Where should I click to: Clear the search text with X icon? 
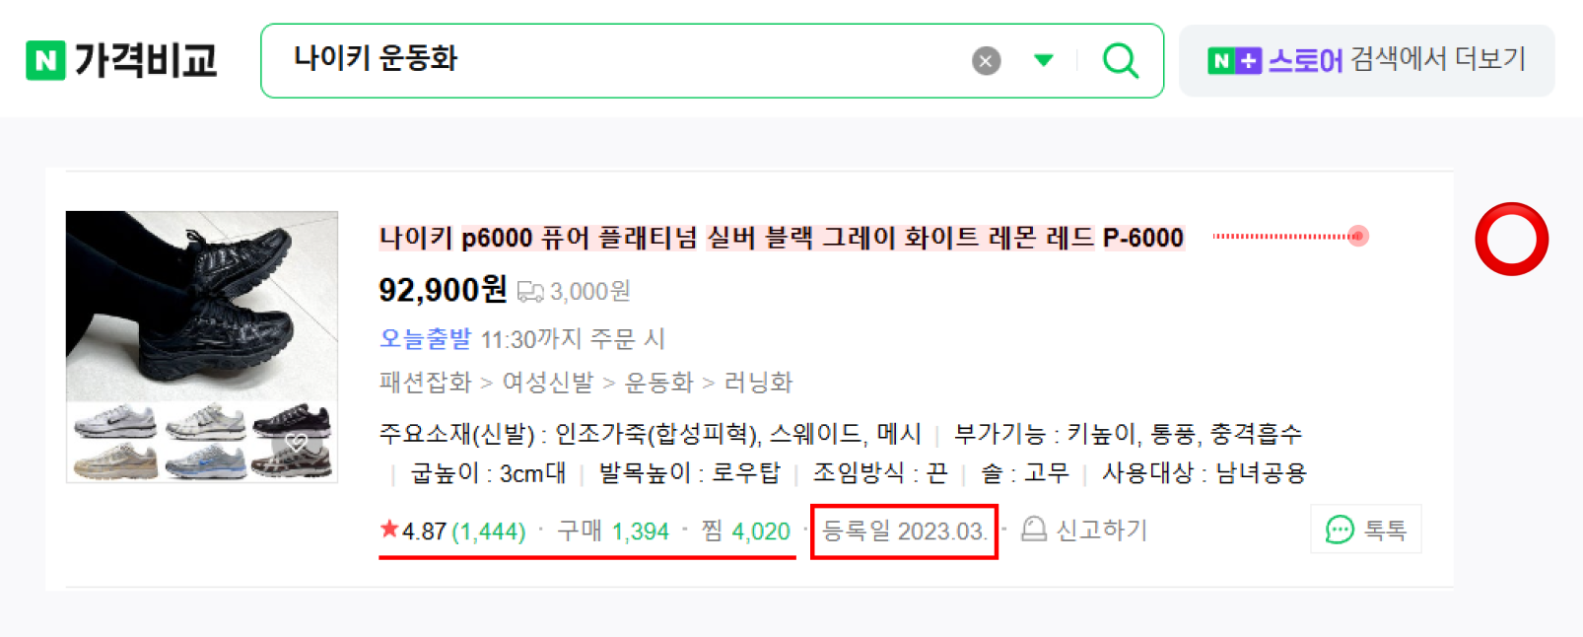coord(986,61)
